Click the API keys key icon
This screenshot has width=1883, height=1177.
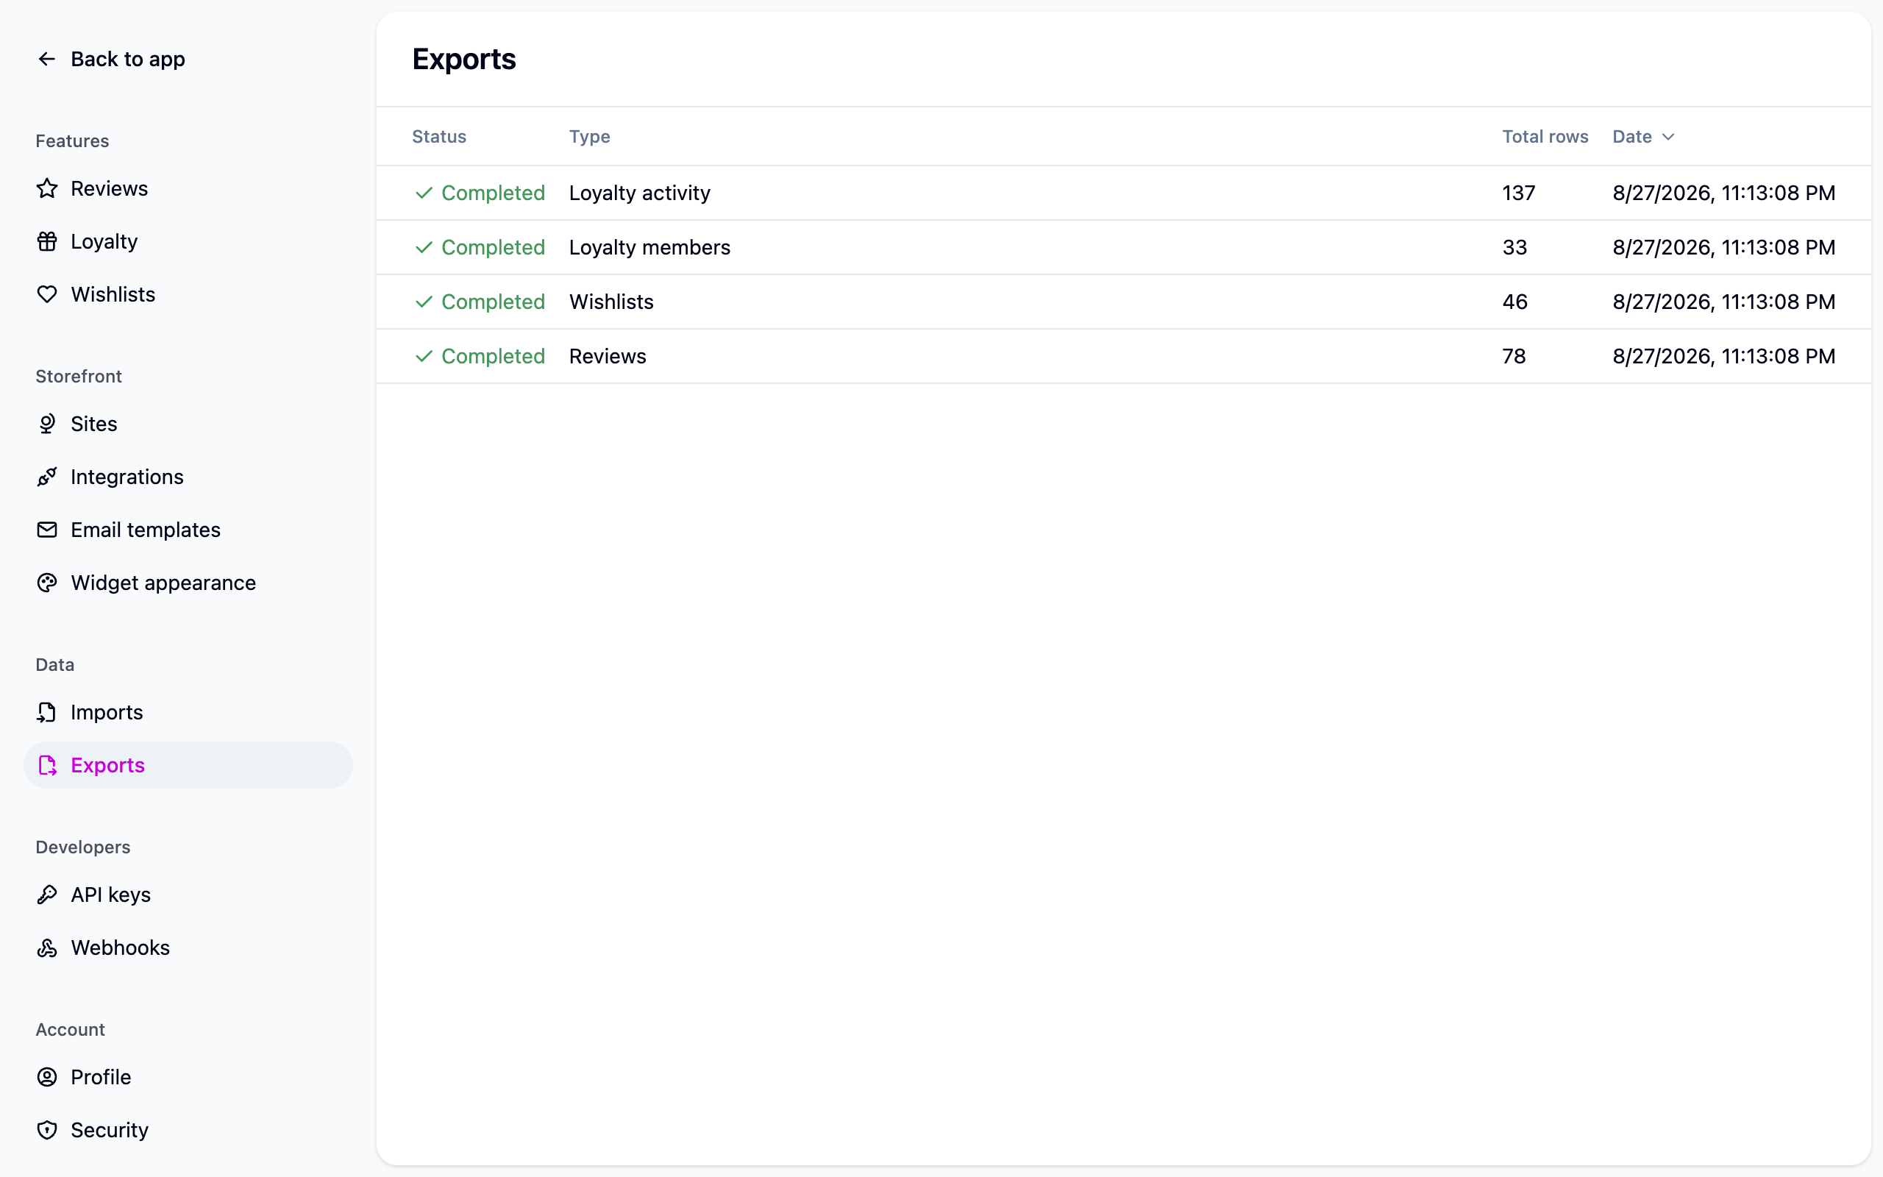[46, 895]
